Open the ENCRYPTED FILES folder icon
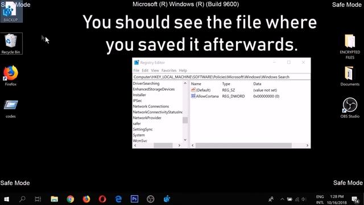This screenshot has width=364, height=205. (350, 47)
